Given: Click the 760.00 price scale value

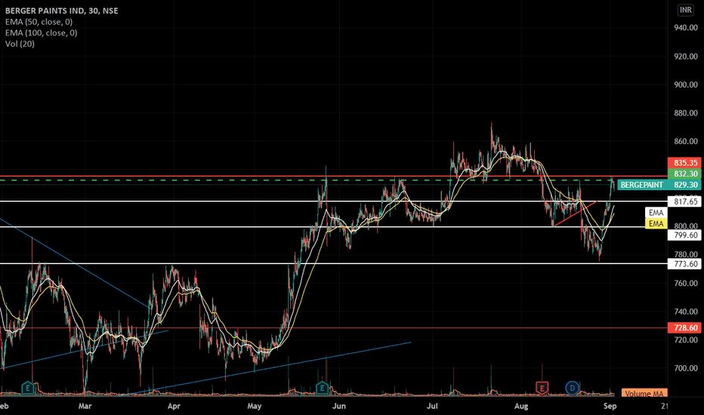Looking at the screenshot, I should [x=686, y=283].
